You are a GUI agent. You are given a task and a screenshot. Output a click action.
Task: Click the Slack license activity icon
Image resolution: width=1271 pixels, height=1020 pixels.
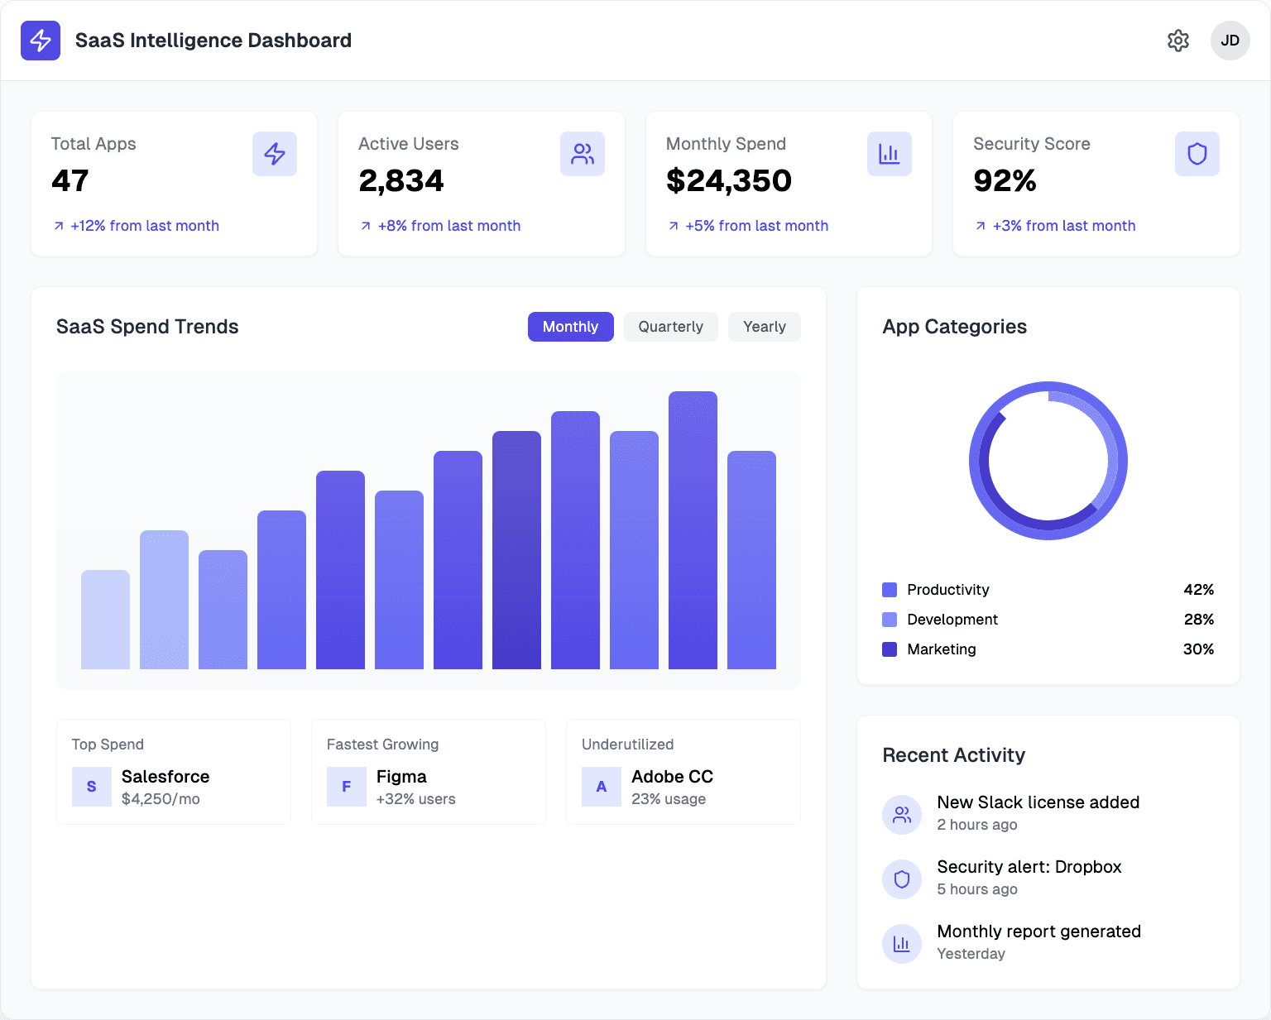click(x=902, y=815)
